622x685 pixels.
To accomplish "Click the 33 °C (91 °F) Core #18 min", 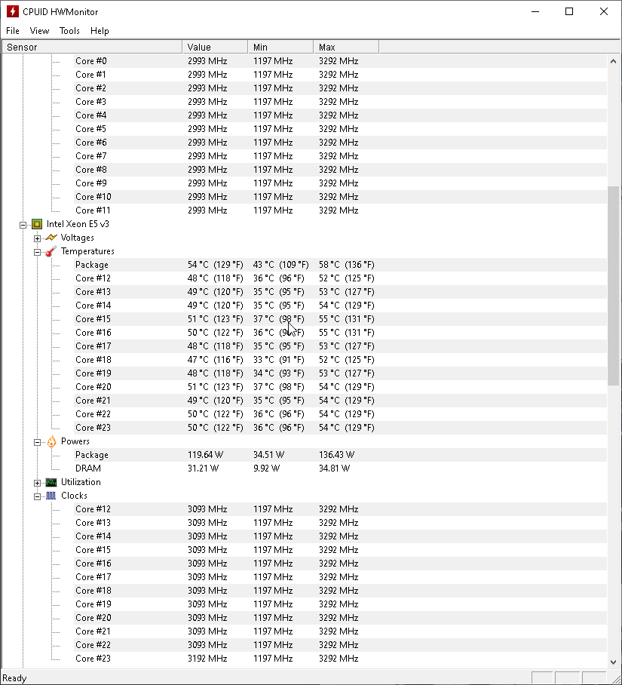I will click(279, 360).
